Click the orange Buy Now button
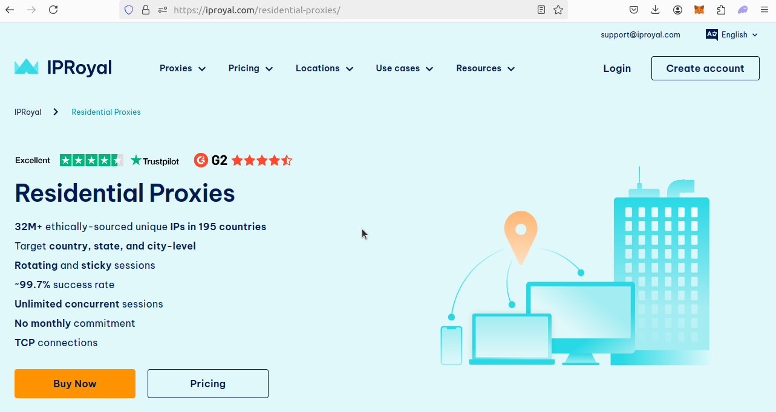This screenshot has height=412, width=776. [75, 384]
